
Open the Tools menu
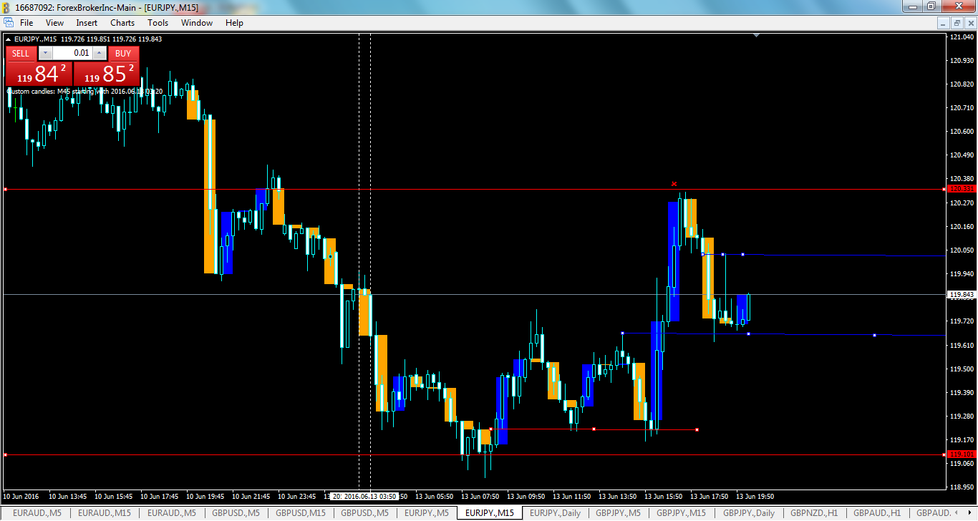pyautogui.click(x=158, y=22)
